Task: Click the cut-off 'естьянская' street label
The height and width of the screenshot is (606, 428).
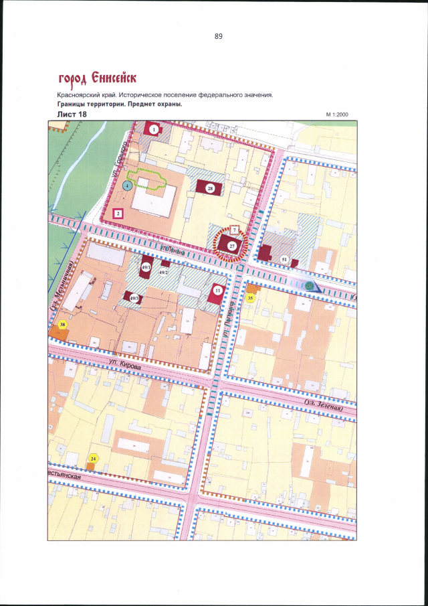Action: pyautogui.click(x=64, y=476)
